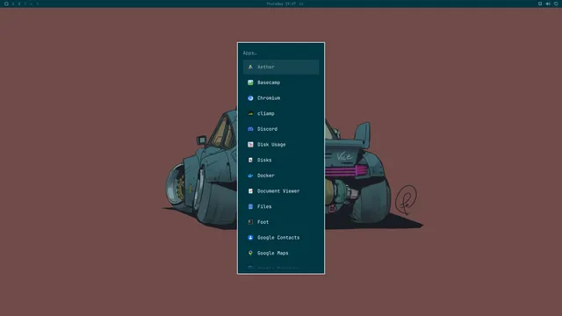Viewport: 562px width, 316px height.
Task: Launch Docker from the list
Action: [281, 176]
